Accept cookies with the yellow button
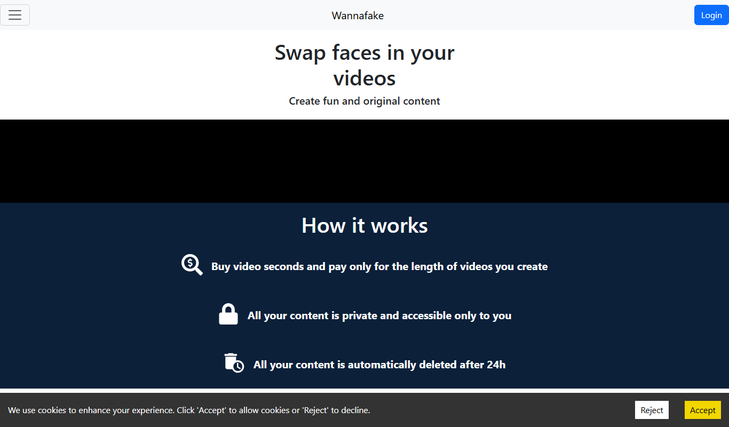 pos(702,410)
